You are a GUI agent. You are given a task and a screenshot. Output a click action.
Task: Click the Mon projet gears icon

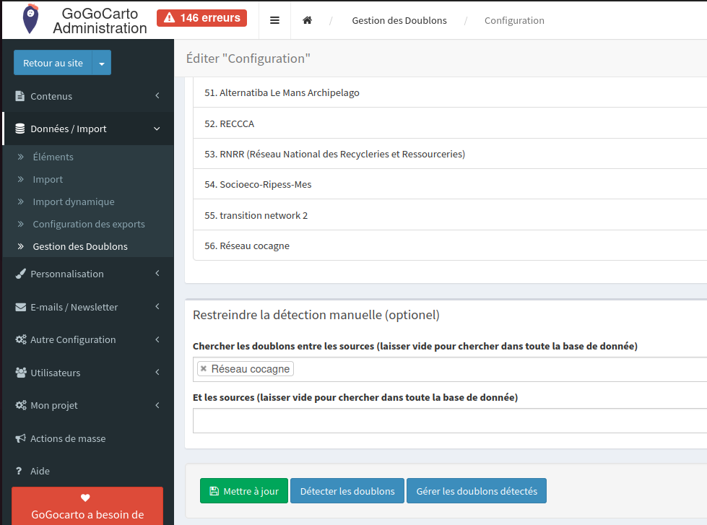click(x=21, y=405)
